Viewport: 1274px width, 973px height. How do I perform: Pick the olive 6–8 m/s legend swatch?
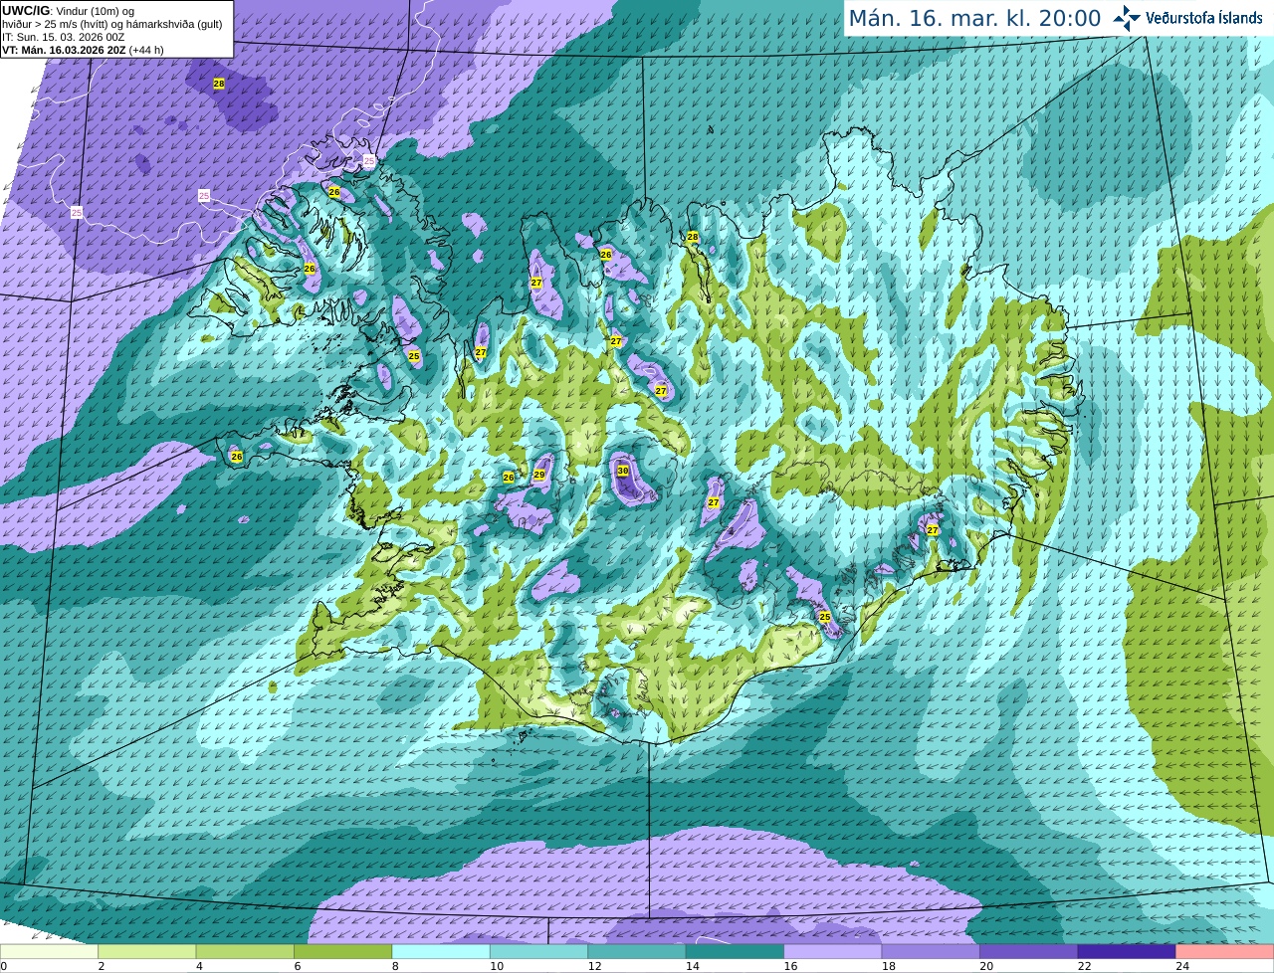[342, 951]
